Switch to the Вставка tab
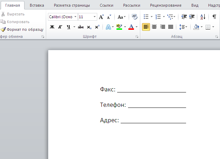220x159 pixels. pos(37,5)
